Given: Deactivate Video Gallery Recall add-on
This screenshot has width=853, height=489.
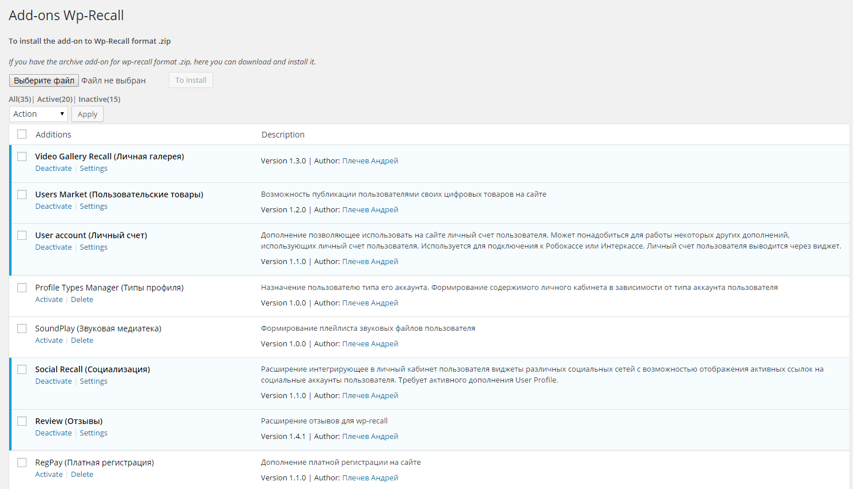Looking at the screenshot, I should pos(54,169).
